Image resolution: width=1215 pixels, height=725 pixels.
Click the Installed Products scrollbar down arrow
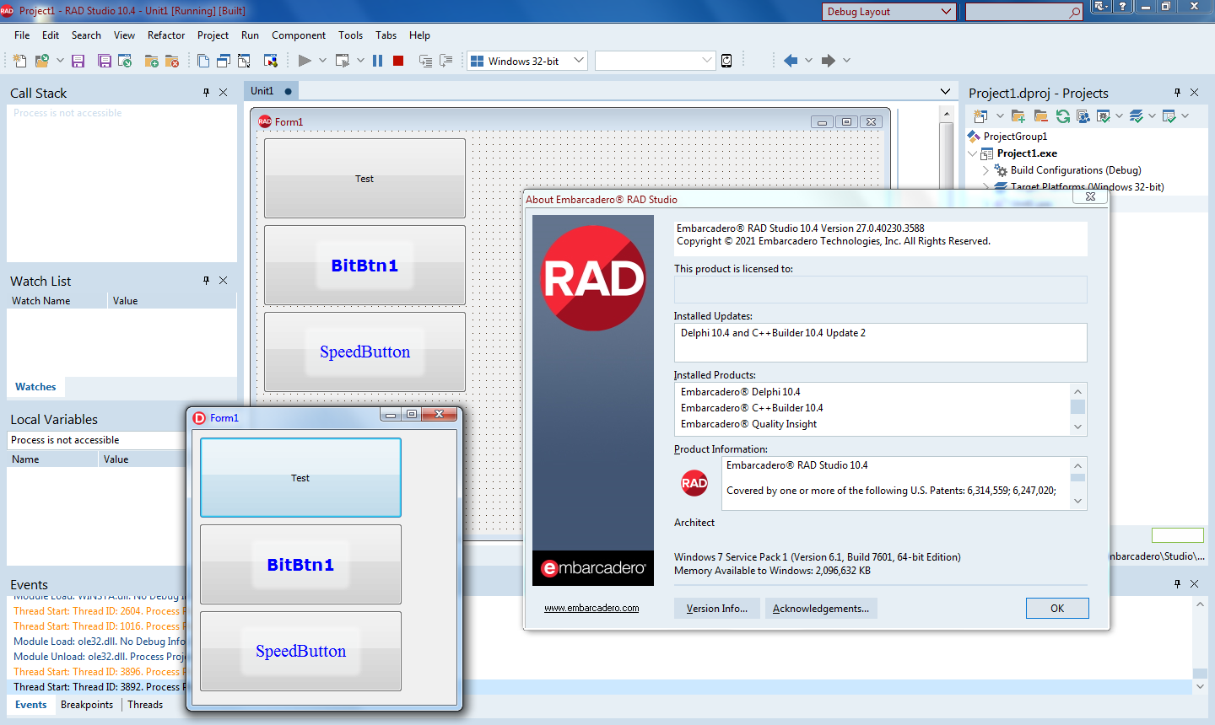(1077, 427)
